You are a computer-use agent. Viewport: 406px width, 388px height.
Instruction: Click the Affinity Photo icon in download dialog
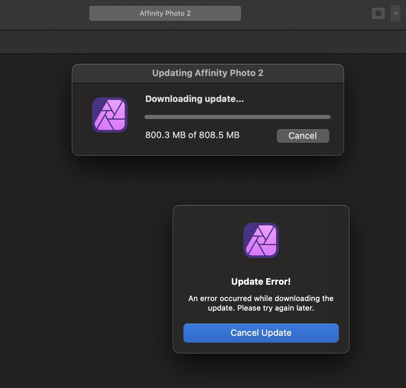pos(110,115)
